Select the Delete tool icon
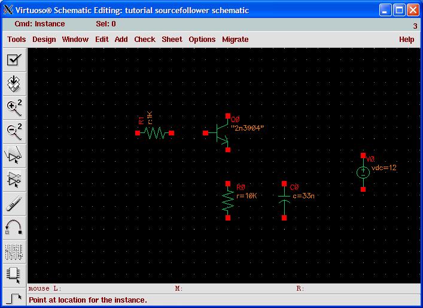Viewport: 423px width, 308px height. tap(14, 204)
